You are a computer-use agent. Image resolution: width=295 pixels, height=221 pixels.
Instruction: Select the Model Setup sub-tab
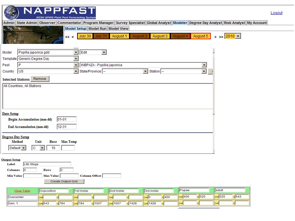76,29
